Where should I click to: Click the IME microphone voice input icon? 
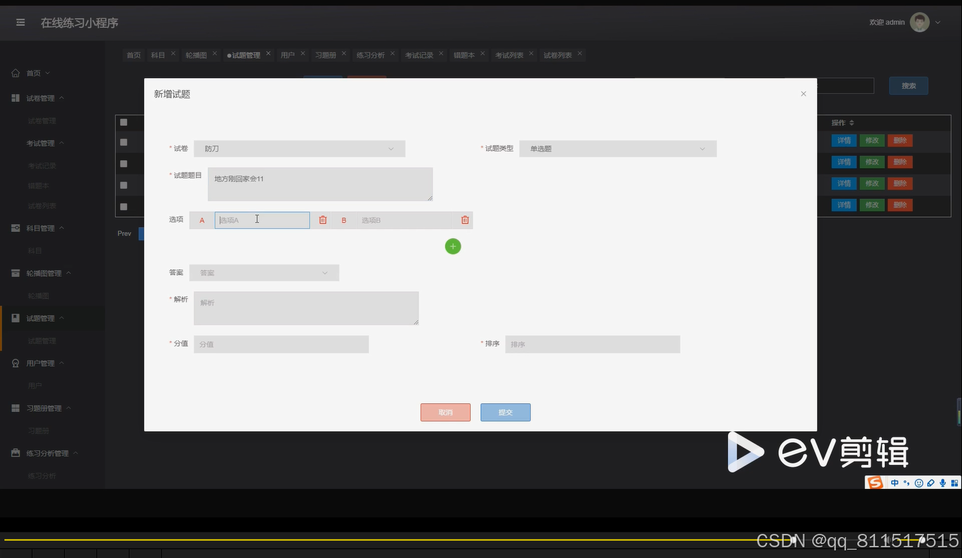point(943,483)
